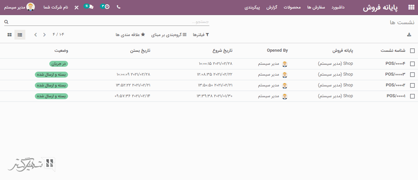Switch to kanban view
This screenshot has width=418, height=180.
10,35
